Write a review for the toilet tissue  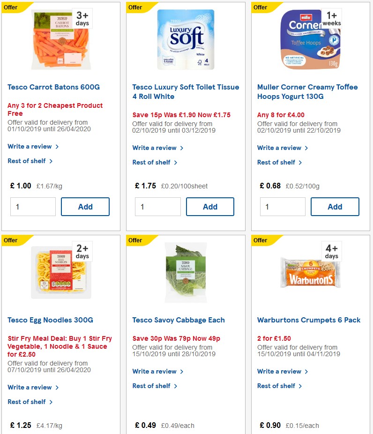155,148
